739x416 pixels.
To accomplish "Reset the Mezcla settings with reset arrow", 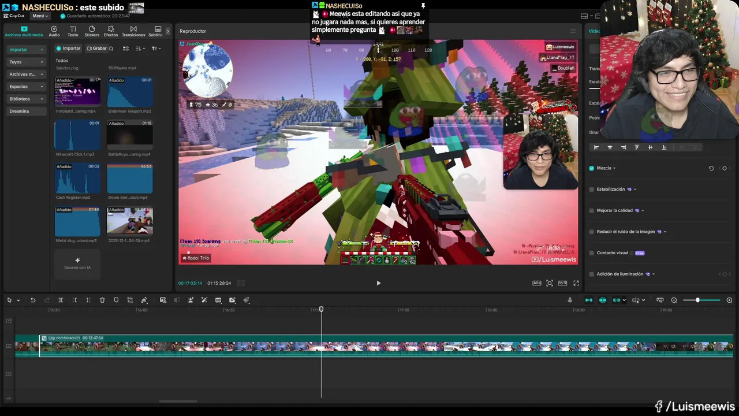I will click(711, 168).
